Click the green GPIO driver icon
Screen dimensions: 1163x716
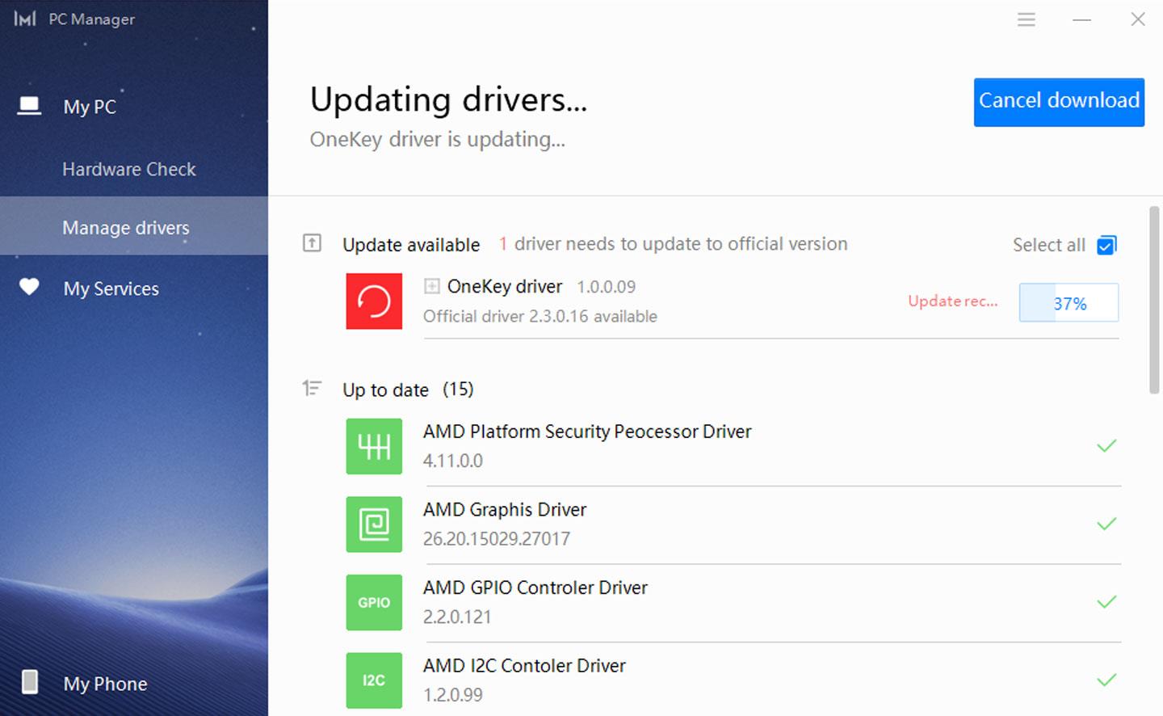pos(373,602)
